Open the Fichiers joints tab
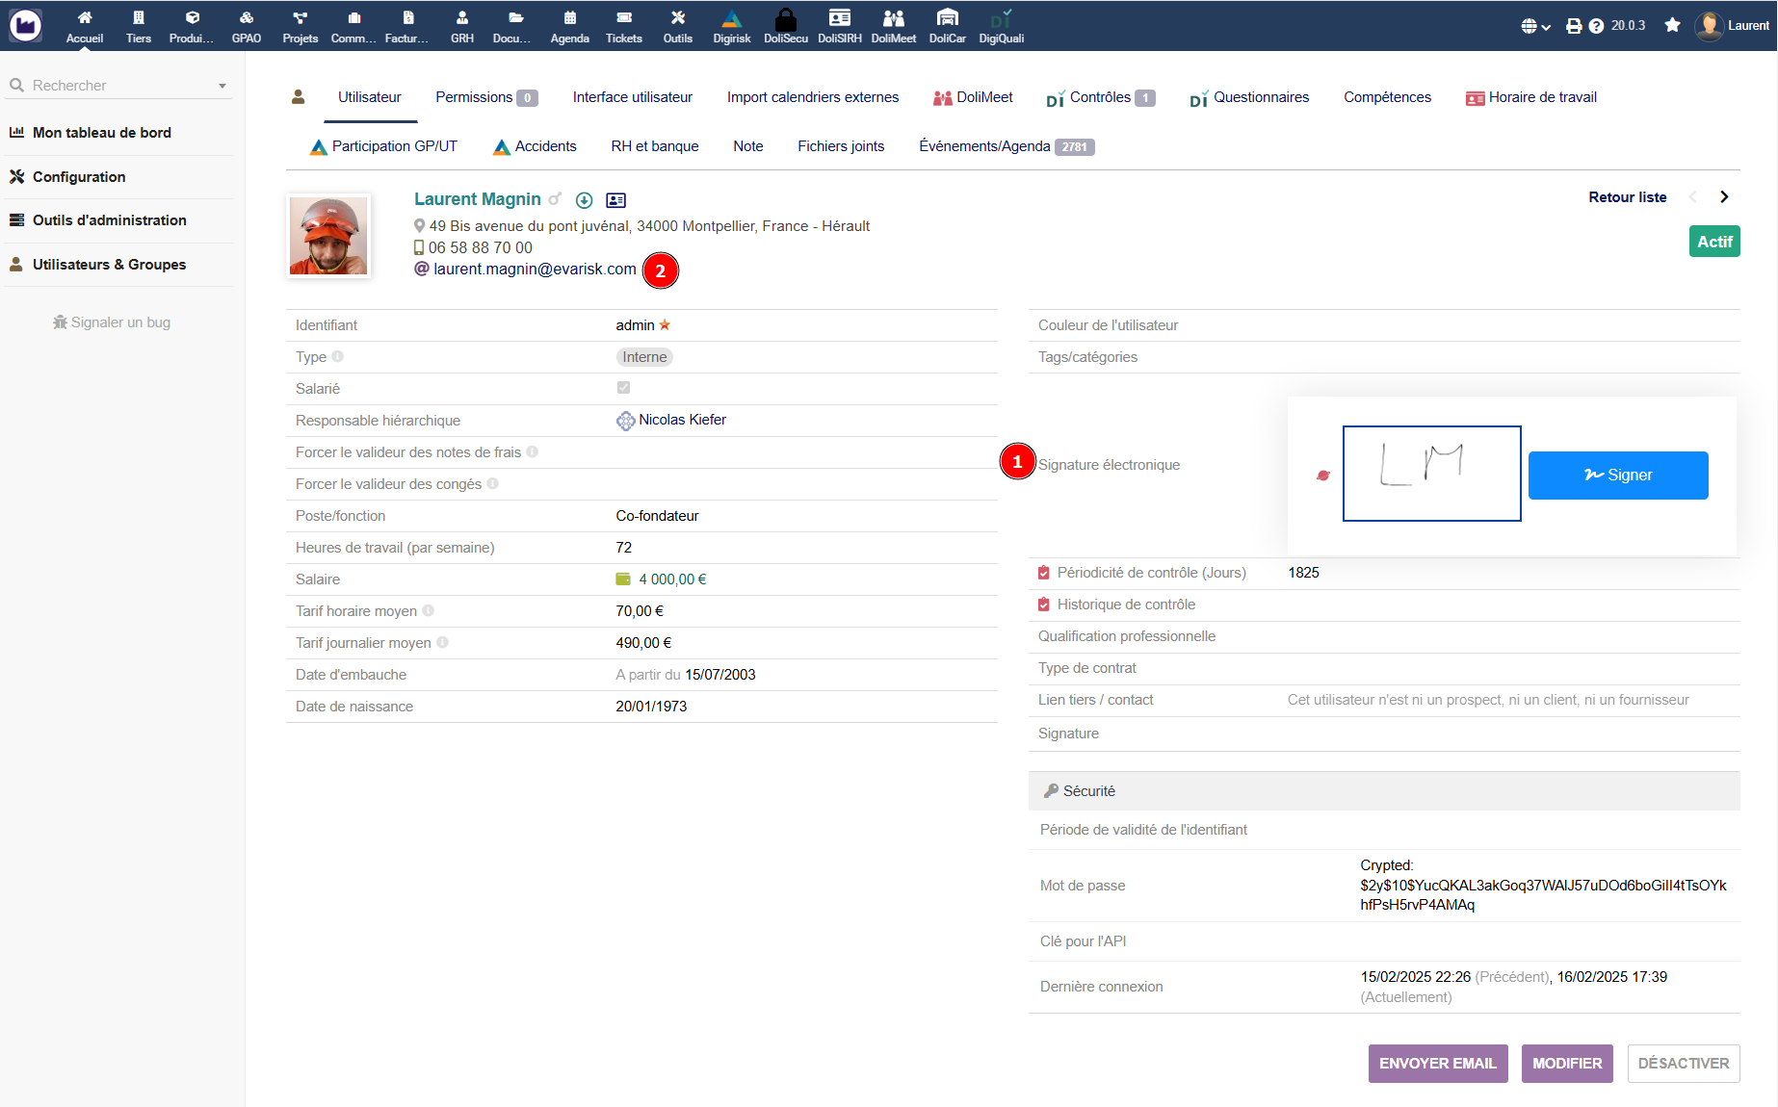The width and height of the screenshot is (1778, 1107). 841,146
